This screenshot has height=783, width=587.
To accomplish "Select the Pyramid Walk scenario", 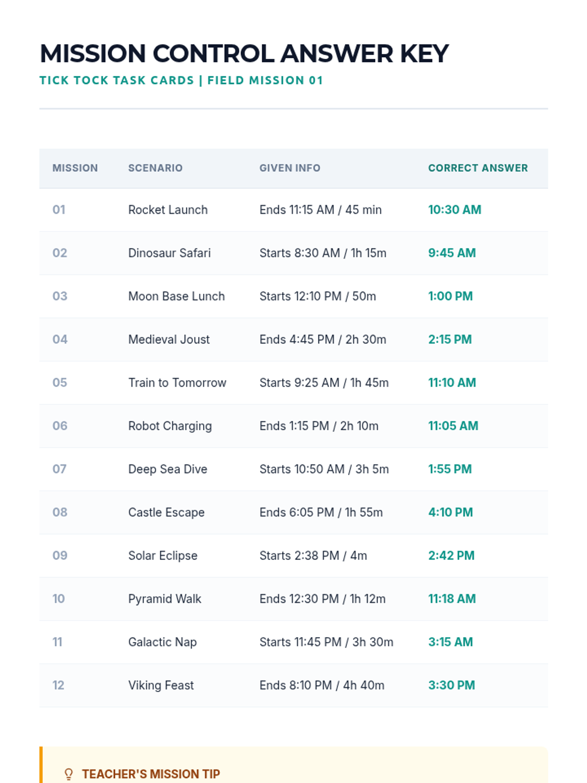I will click(x=164, y=599).
